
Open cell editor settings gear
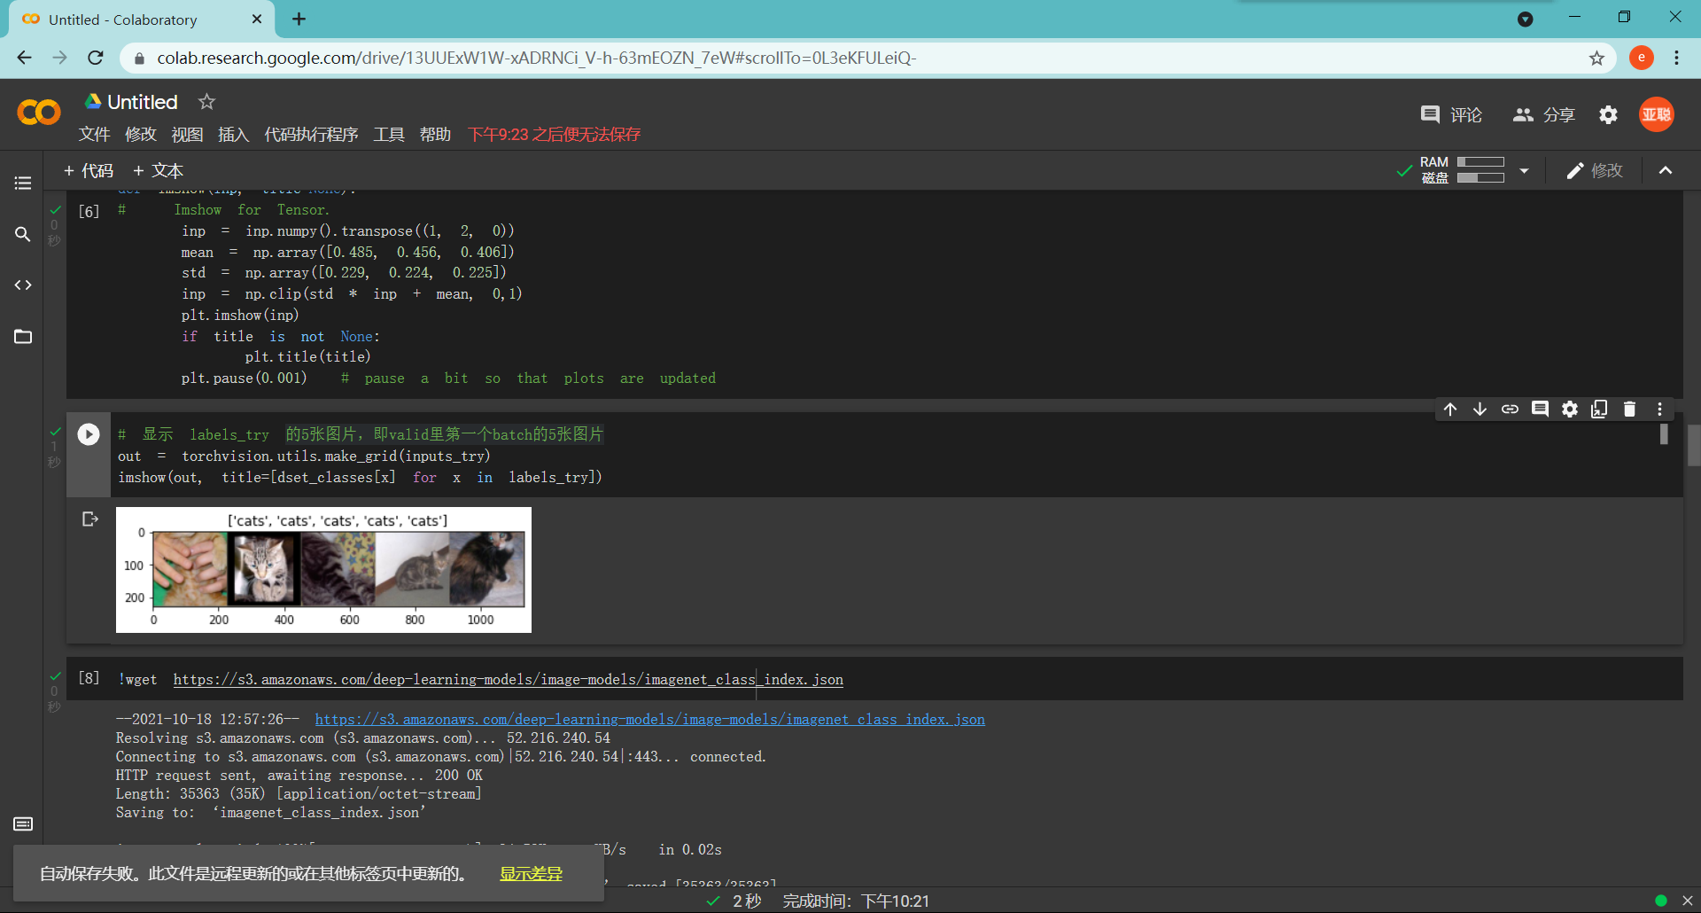coord(1570,409)
